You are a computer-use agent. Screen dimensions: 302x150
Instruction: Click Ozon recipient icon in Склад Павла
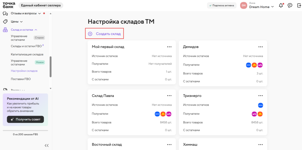pyautogui.click(x=157, y=114)
